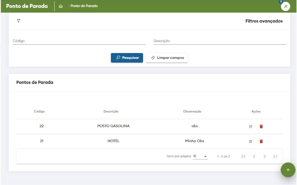Delete the POSTO GASOLINA row
This screenshot has height=185, width=297.
click(x=261, y=126)
